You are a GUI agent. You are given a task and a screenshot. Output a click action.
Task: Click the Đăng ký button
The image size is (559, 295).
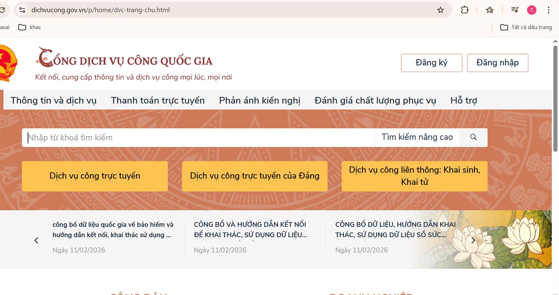pos(431,63)
